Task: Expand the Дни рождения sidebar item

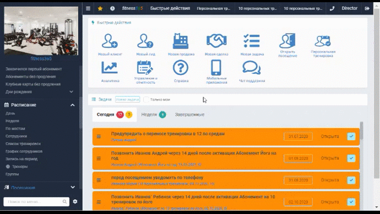Action: [x=71, y=92]
